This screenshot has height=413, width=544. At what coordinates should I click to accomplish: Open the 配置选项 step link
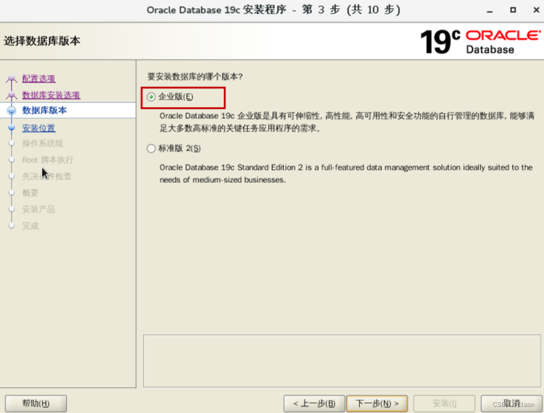(39, 79)
